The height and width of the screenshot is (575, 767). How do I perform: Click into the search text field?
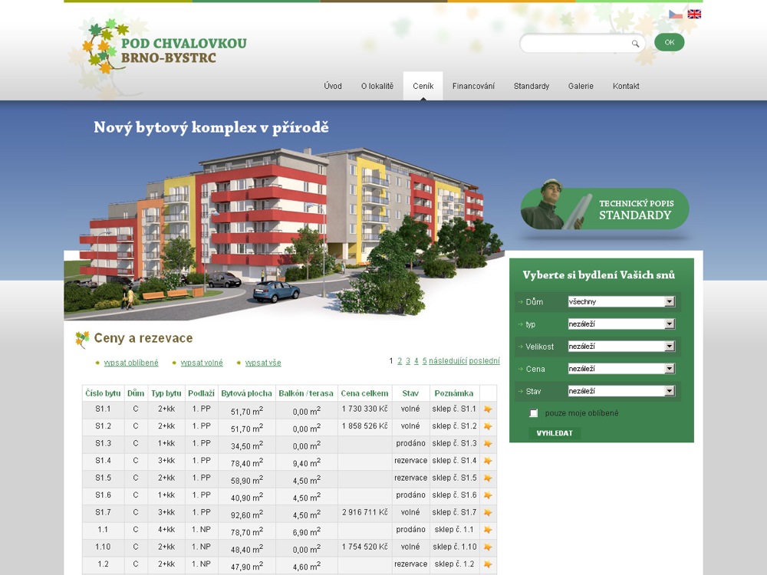click(x=575, y=44)
